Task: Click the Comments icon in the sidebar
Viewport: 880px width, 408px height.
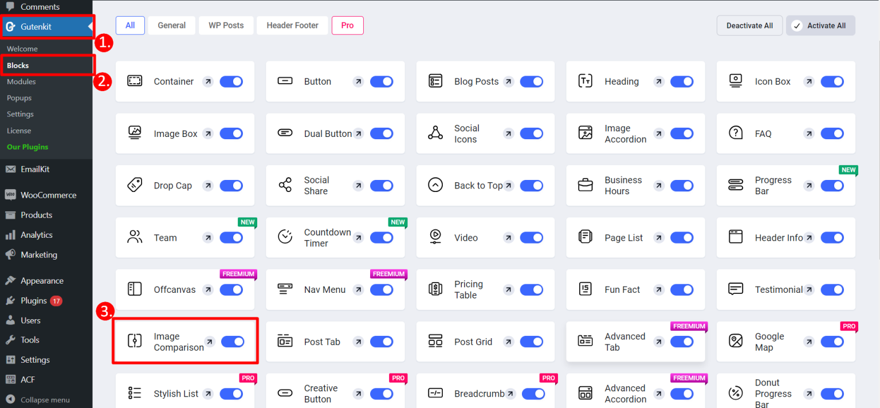Action: (x=9, y=6)
